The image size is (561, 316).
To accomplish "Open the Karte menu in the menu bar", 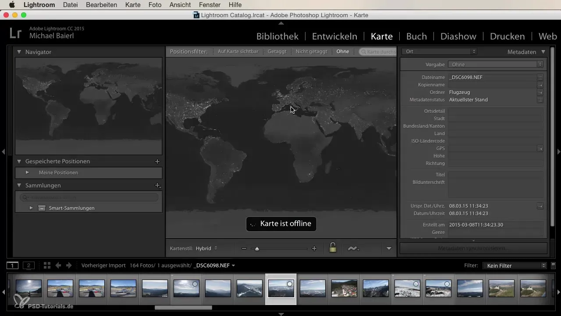I will pos(133,5).
